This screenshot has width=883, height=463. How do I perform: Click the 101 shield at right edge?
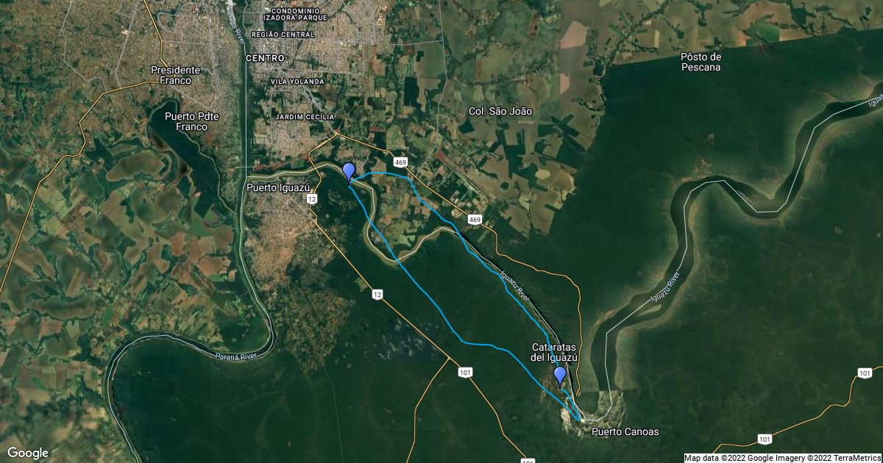point(866,374)
